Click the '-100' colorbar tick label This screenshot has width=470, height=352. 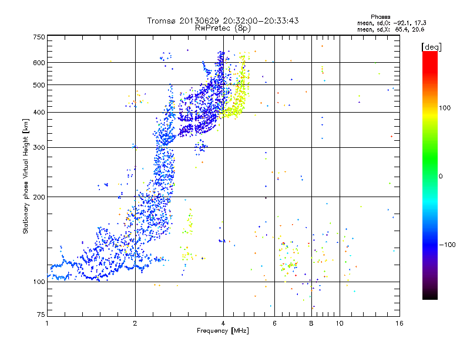447,245
